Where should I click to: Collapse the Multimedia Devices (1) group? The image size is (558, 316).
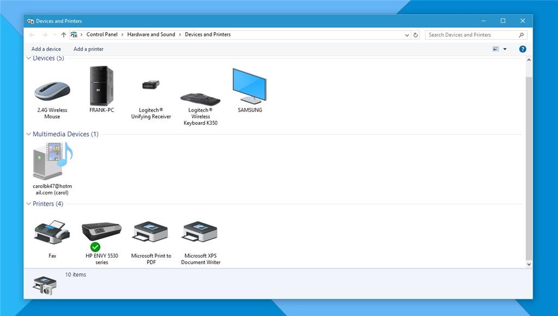(x=28, y=134)
